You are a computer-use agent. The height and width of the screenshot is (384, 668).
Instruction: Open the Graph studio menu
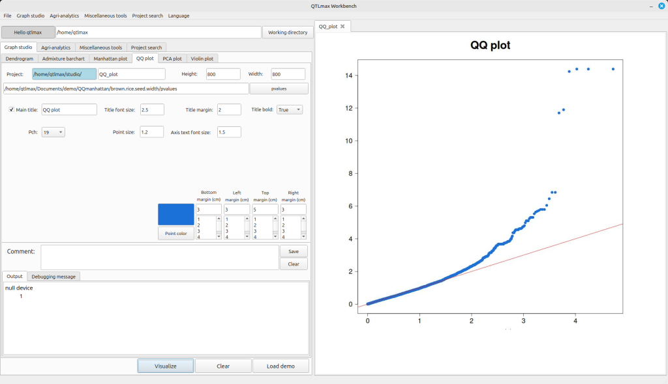(31, 15)
